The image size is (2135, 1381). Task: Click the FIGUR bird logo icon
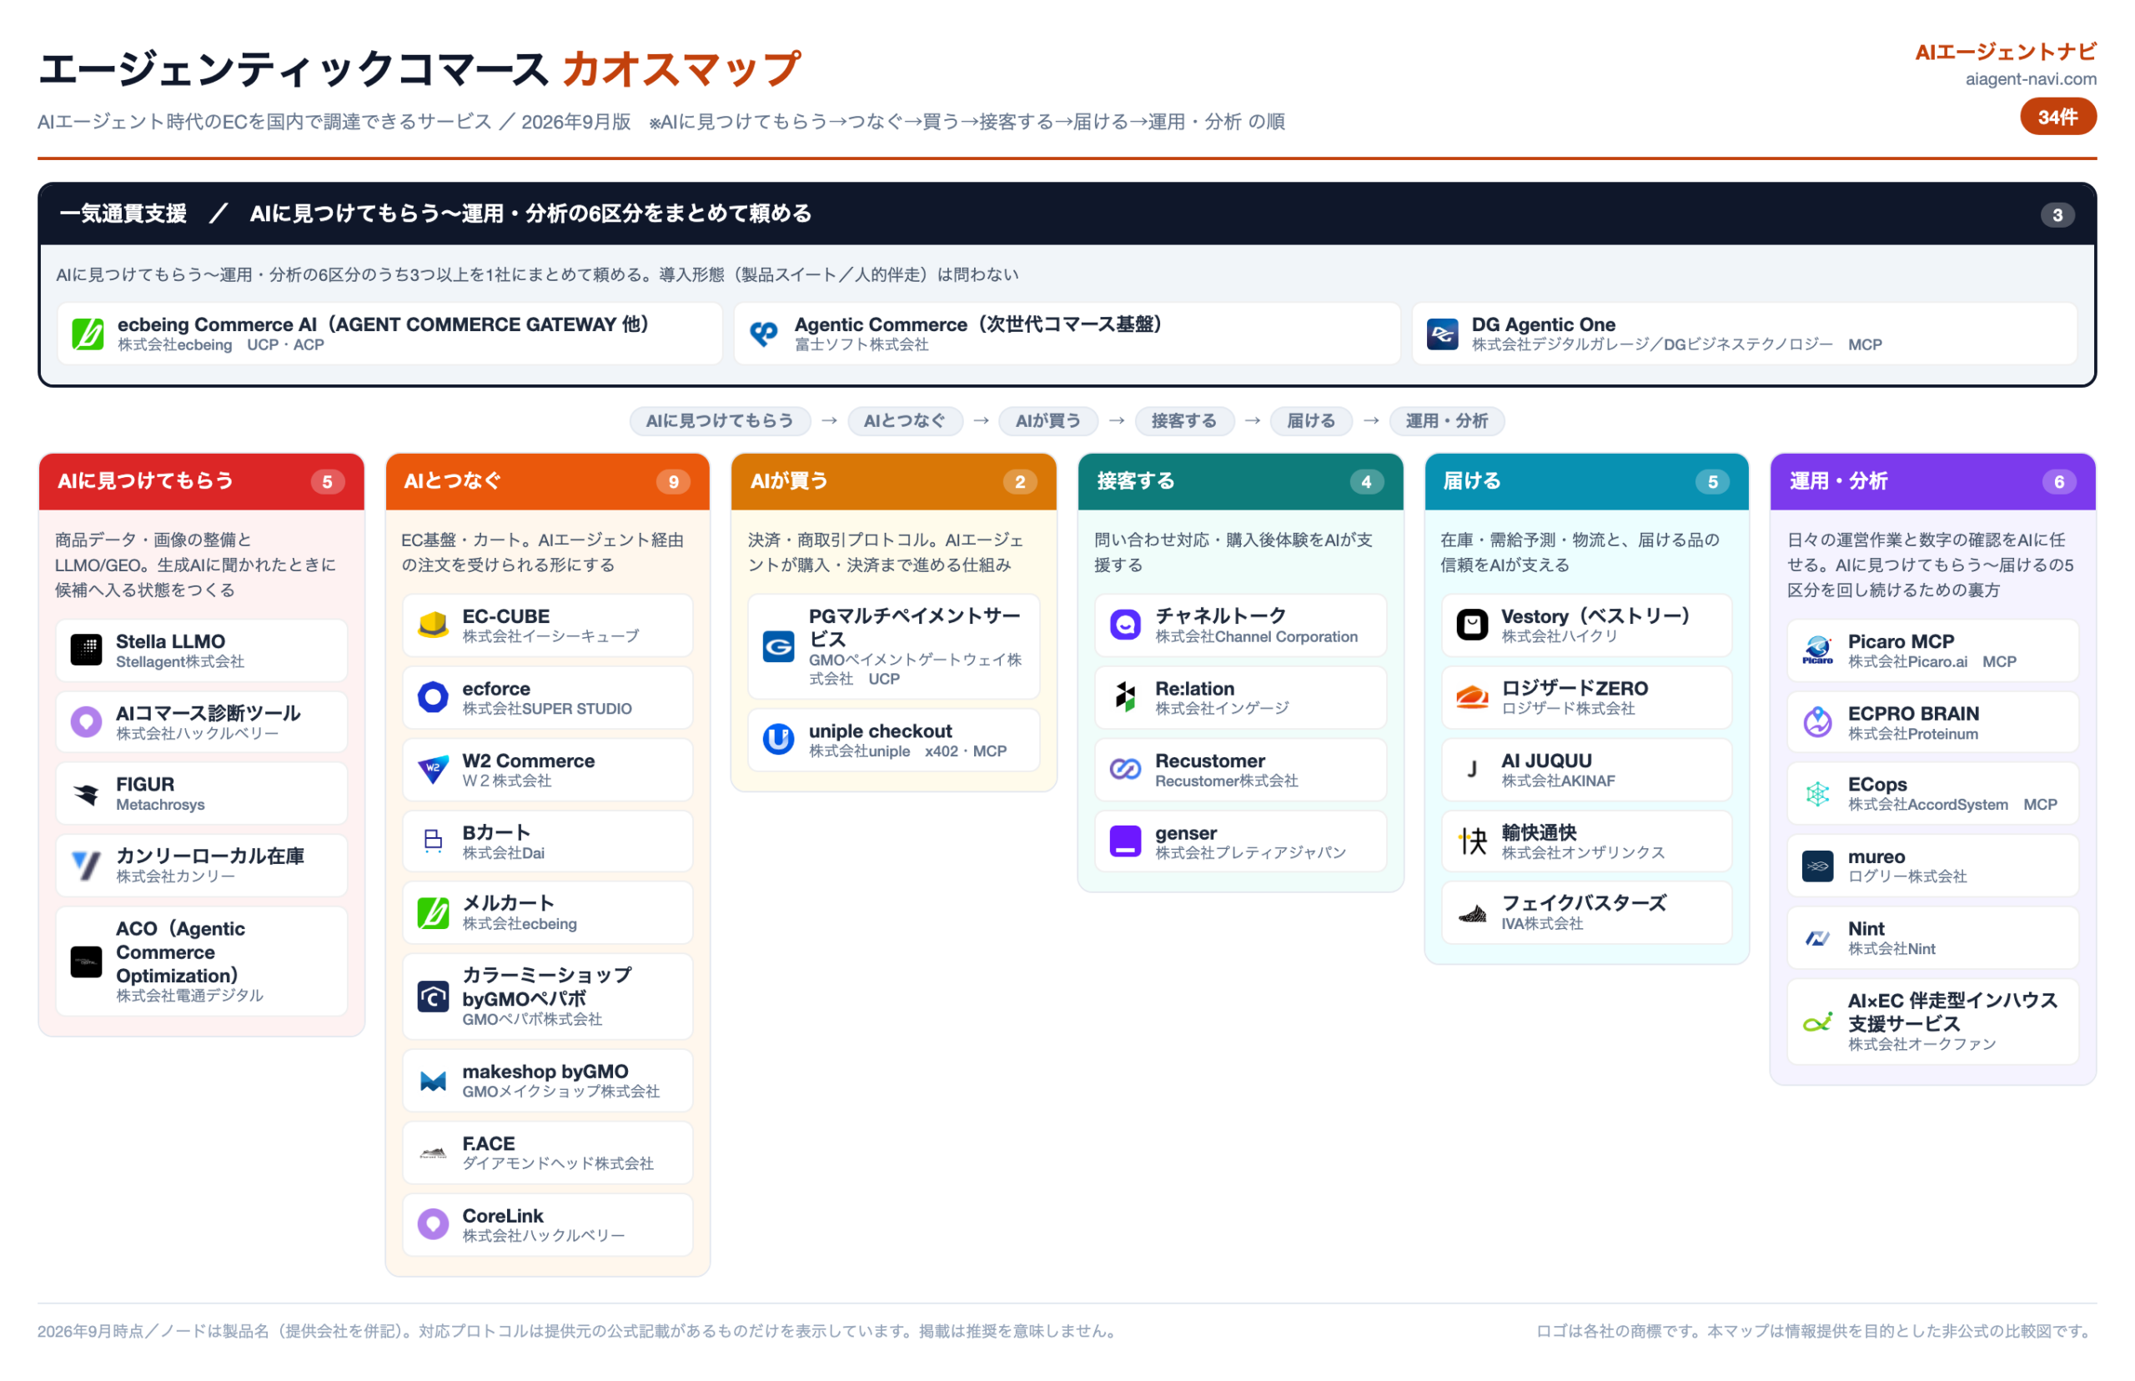coord(86,794)
